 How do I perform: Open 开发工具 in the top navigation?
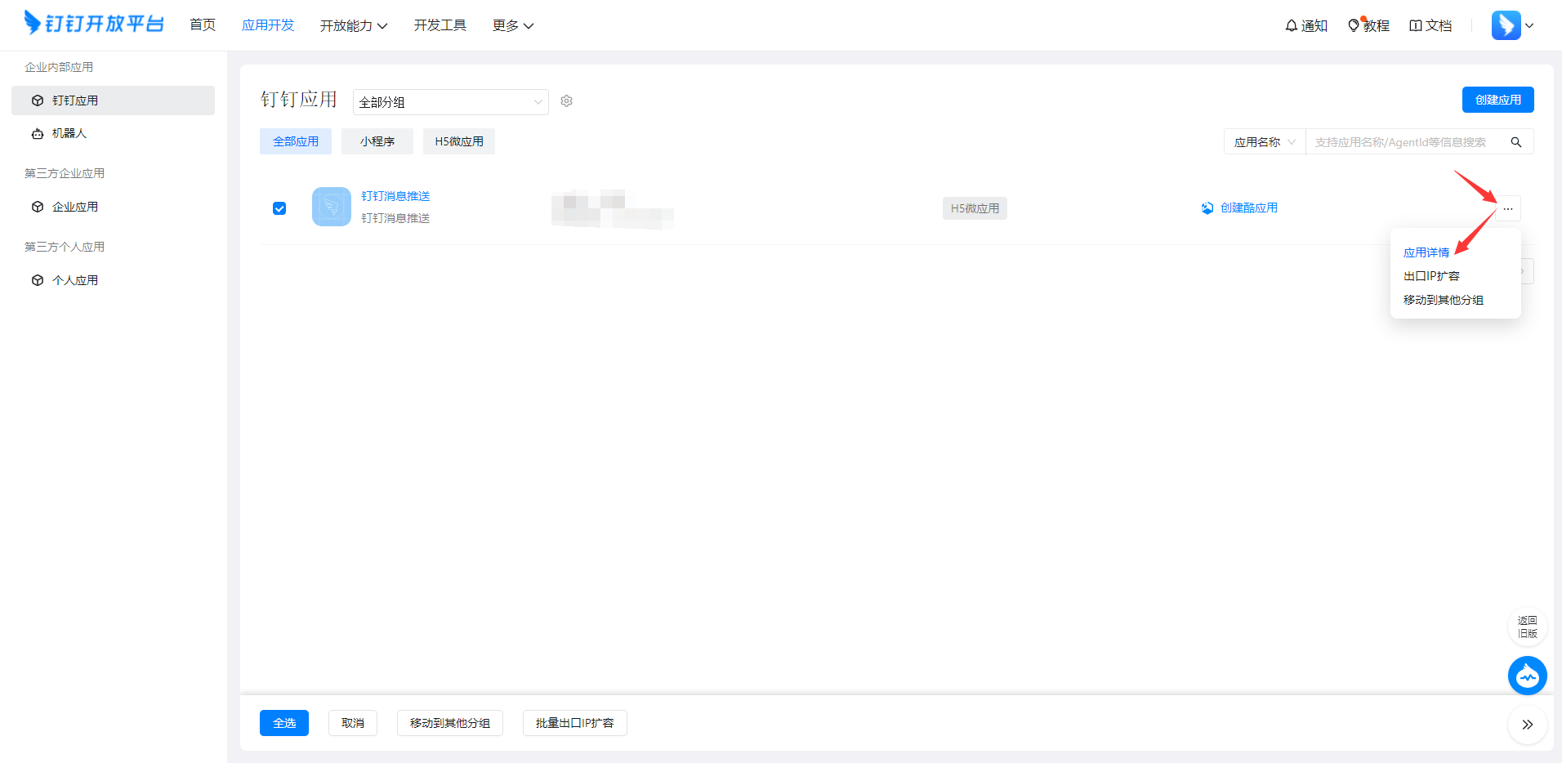pos(440,25)
